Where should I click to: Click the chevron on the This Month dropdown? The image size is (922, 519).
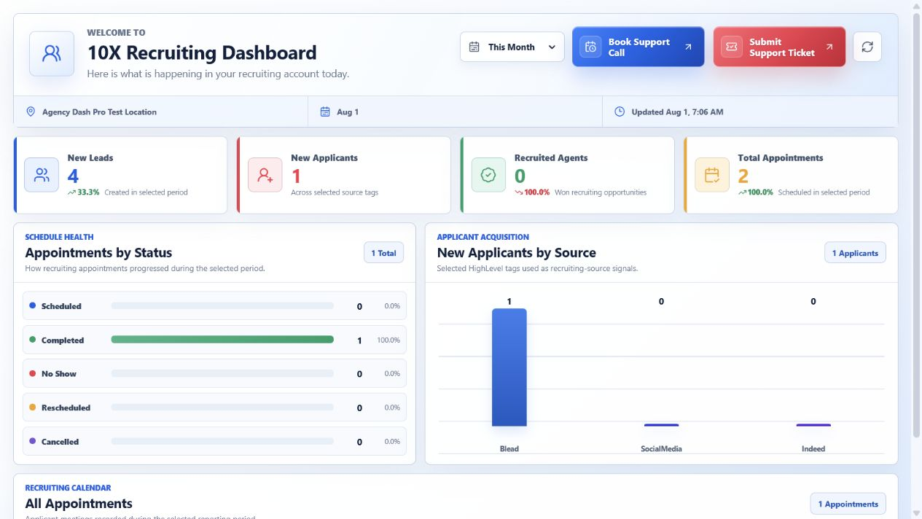pyautogui.click(x=552, y=47)
